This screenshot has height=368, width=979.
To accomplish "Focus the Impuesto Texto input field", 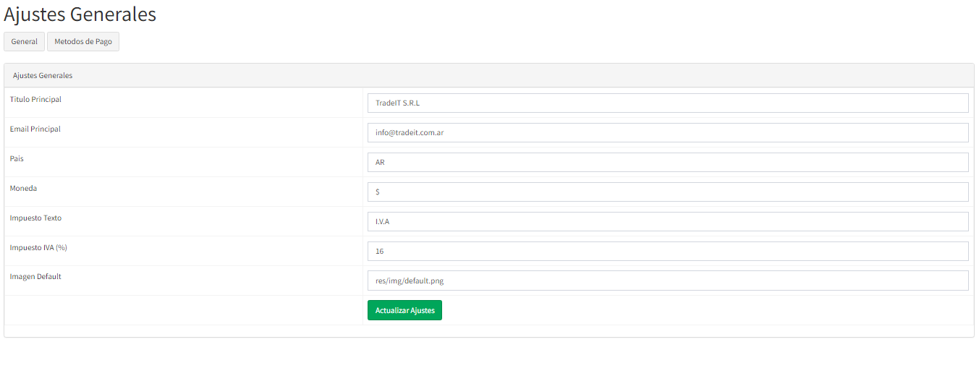I will click(667, 222).
